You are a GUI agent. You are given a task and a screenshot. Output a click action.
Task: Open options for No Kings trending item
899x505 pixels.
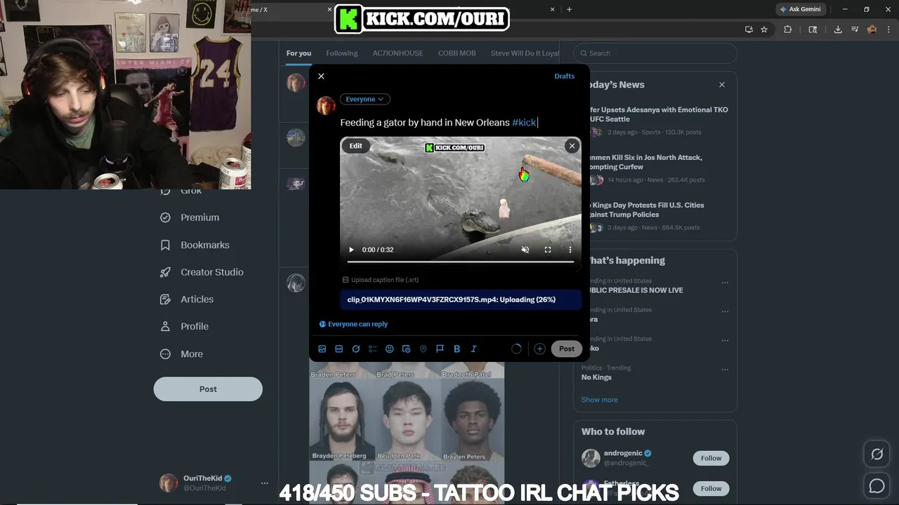(x=725, y=370)
